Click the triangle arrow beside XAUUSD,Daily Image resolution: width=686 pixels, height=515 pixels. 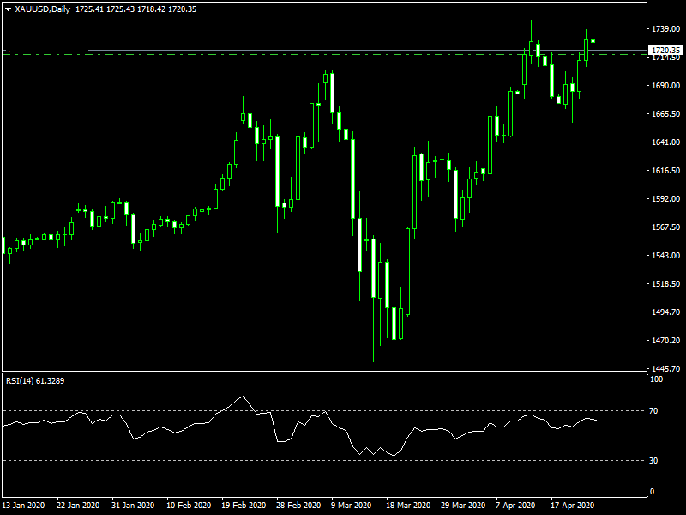pyautogui.click(x=8, y=9)
